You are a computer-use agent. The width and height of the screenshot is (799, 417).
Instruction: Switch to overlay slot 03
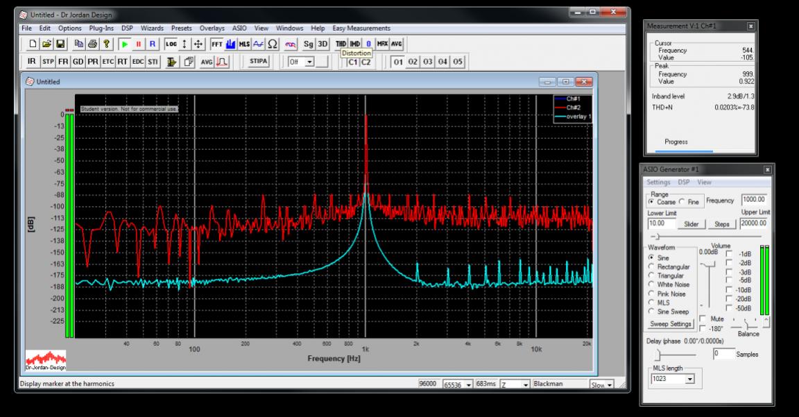point(427,62)
